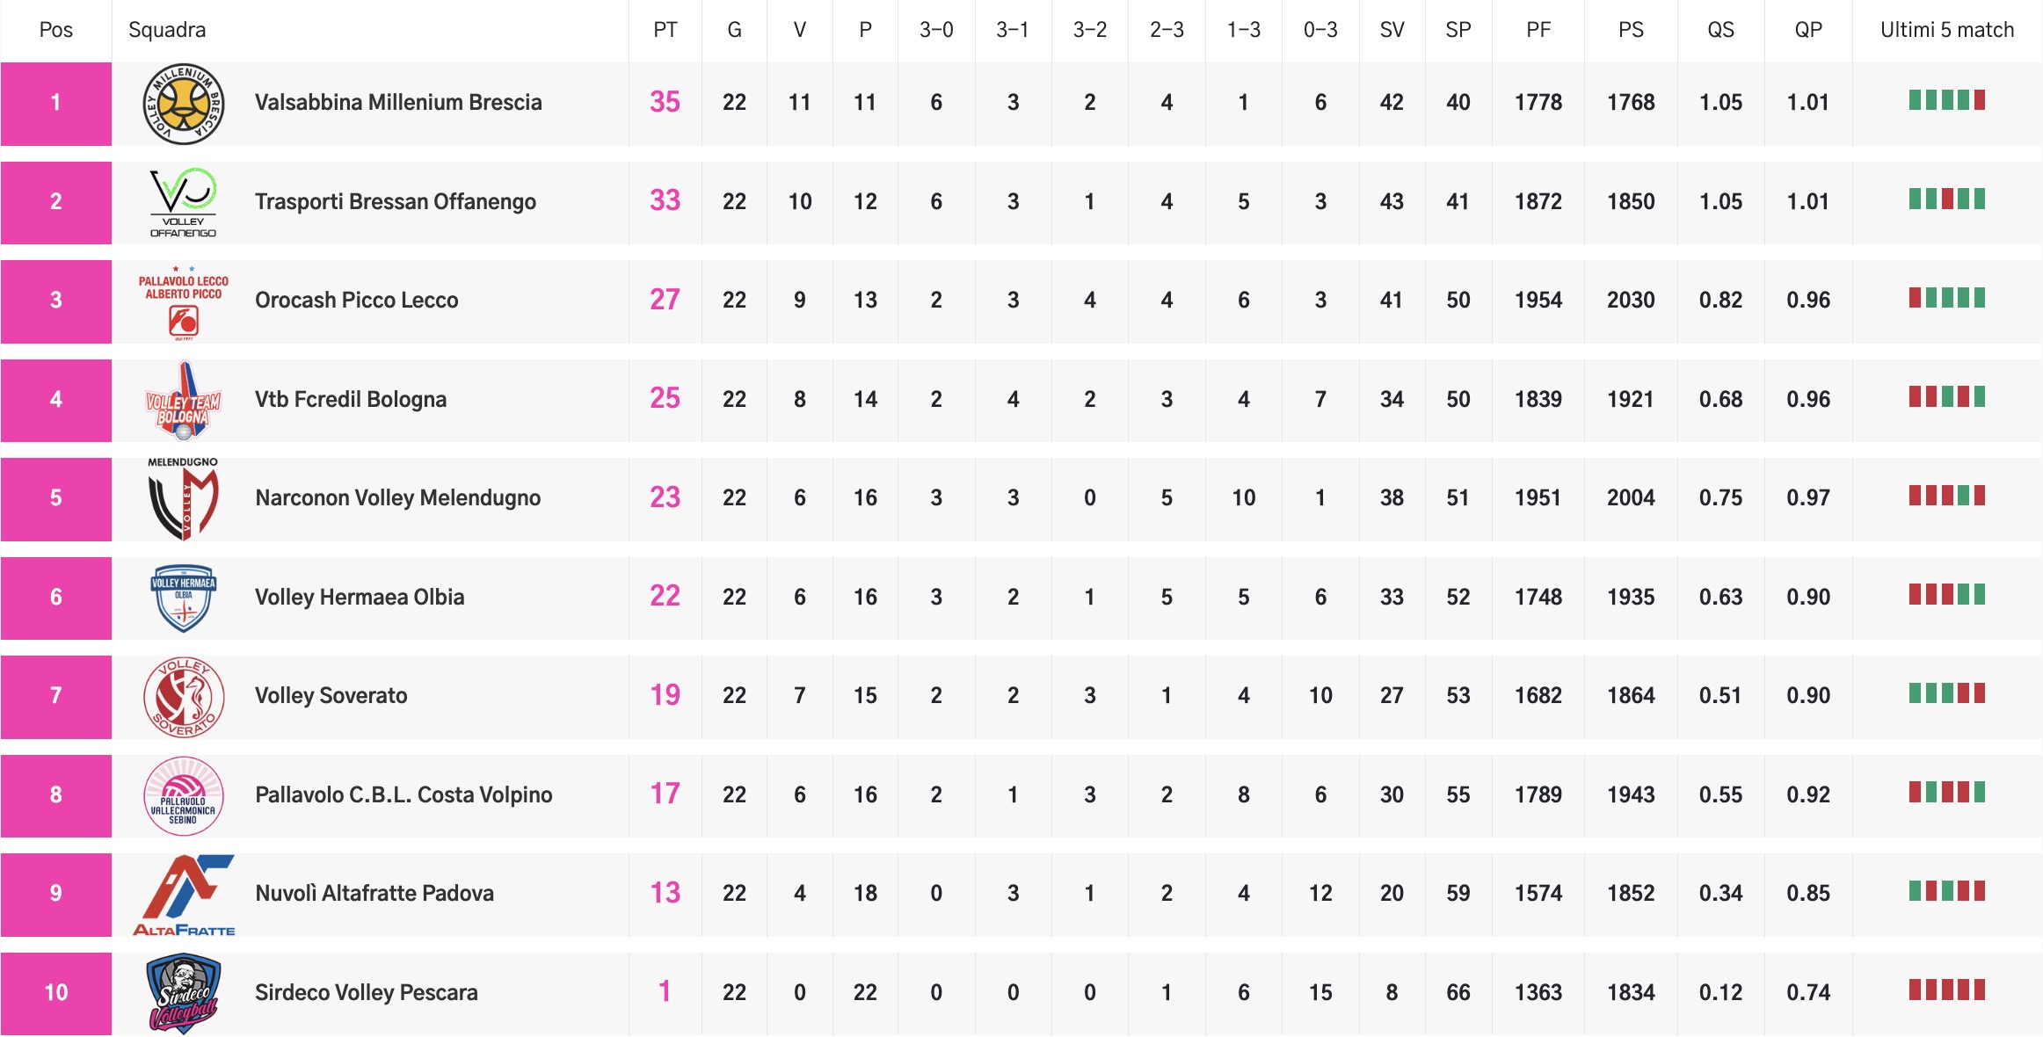Click the Sirdeco Volleyball Pescara logo
This screenshot has width=2043, height=1037.
[183, 993]
